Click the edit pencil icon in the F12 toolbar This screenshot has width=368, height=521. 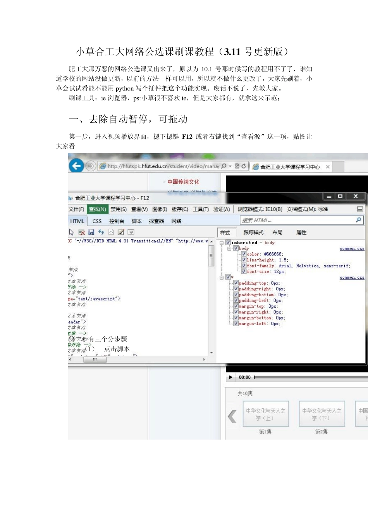[121, 232]
